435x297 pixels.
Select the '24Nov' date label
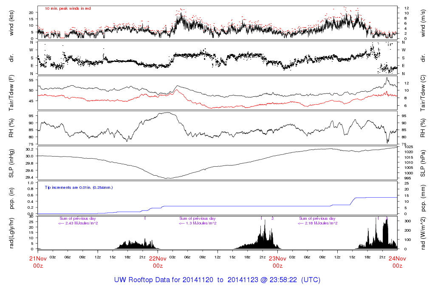[x=397, y=258]
